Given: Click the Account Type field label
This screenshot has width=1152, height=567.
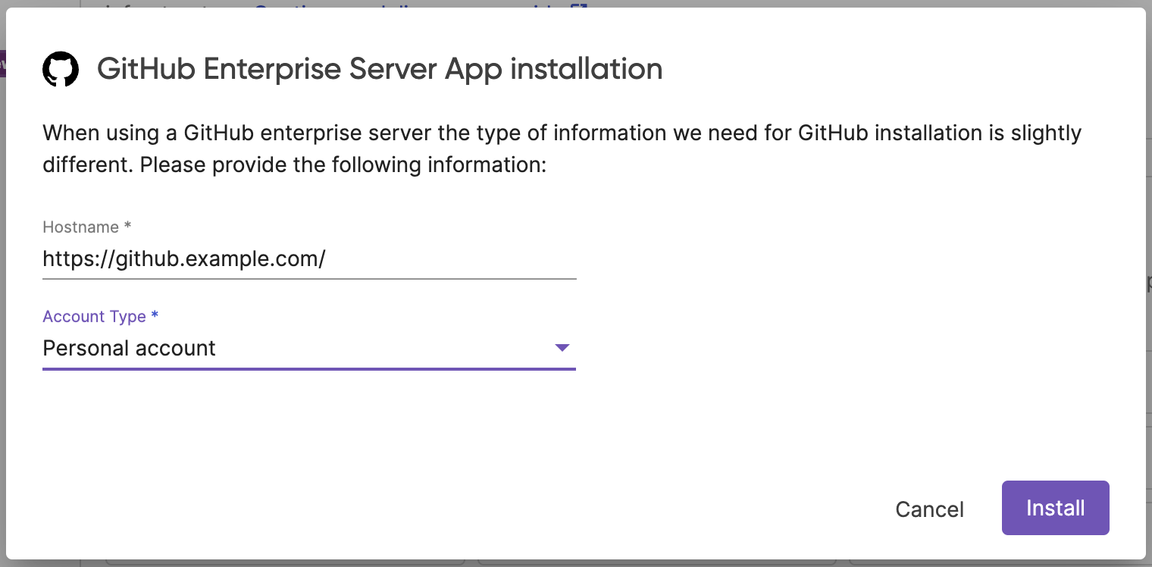Looking at the screenshot, I should [94, 316].
